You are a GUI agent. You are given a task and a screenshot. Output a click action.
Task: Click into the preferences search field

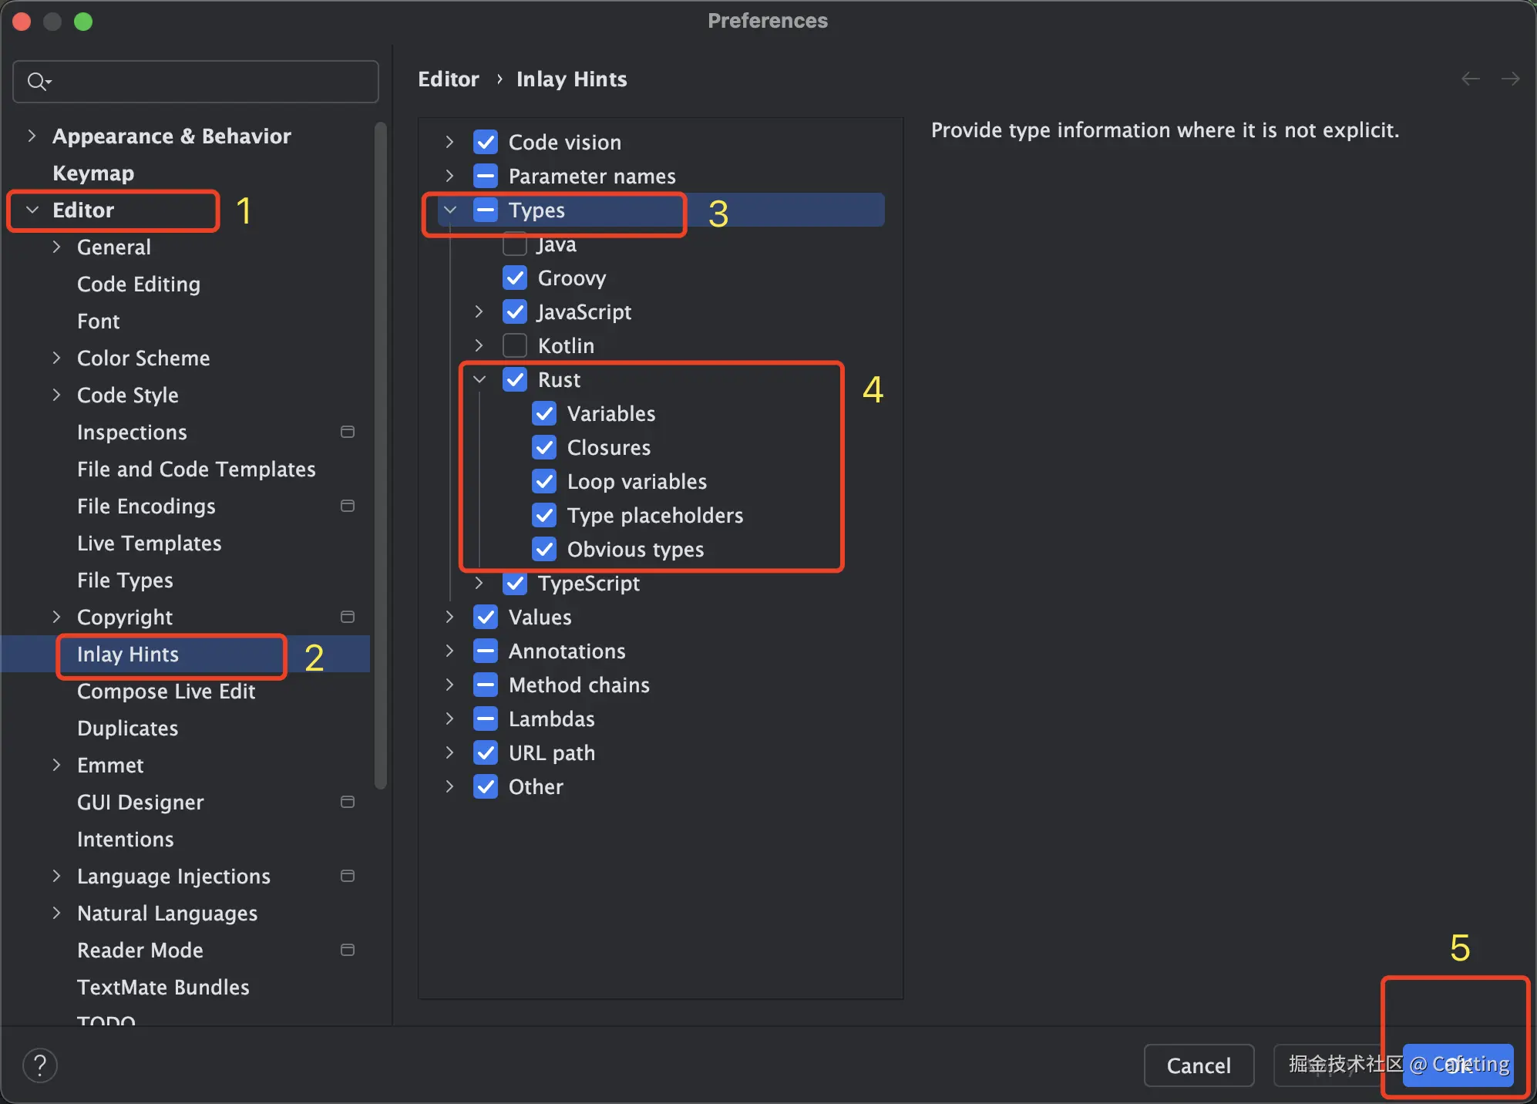click(208, 81)
